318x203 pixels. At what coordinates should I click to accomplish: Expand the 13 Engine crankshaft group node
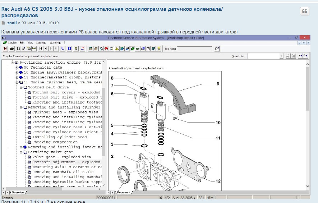(x=17, y=77)
